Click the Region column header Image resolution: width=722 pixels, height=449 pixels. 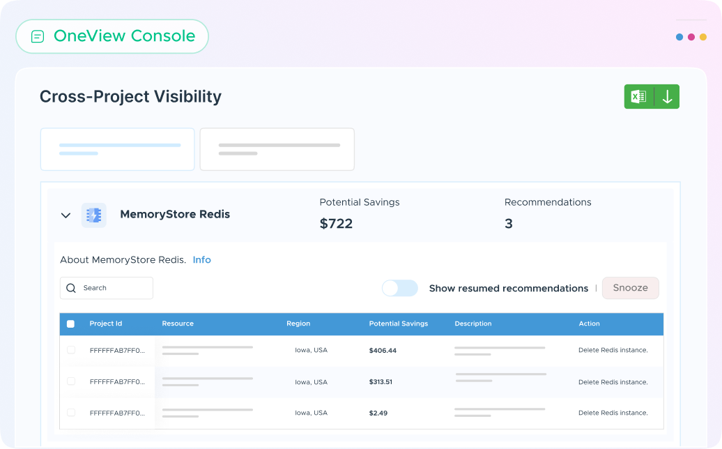click(298, 324)
